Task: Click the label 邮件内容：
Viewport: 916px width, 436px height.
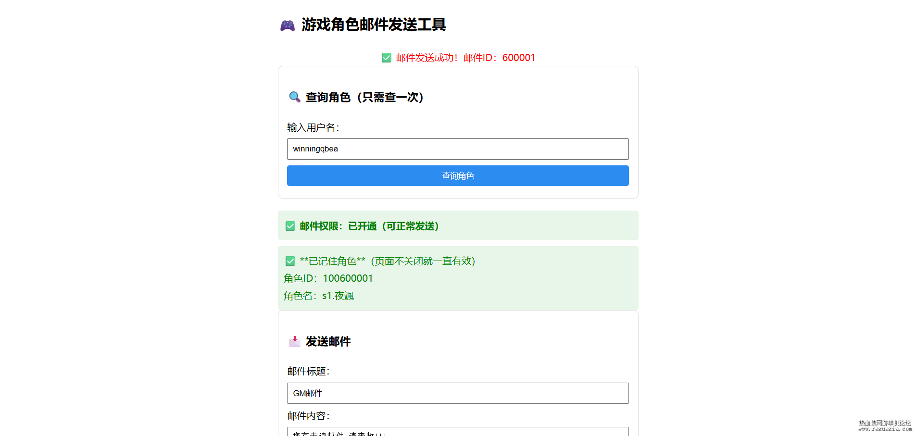Action: (x=308, y=416)
